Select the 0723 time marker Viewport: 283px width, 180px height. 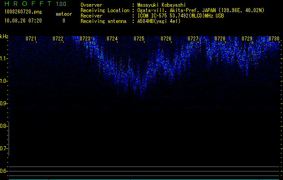85,39
